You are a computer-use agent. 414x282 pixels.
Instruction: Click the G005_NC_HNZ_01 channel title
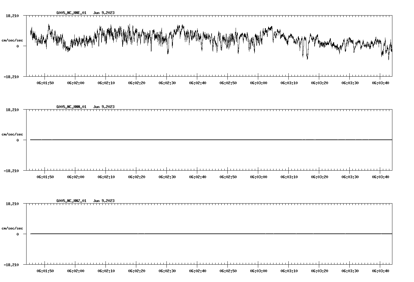(x=71, y=201)
